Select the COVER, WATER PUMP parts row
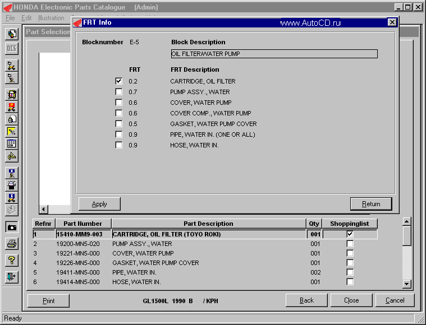Viewport: 426px width, 325px height. 205,253
